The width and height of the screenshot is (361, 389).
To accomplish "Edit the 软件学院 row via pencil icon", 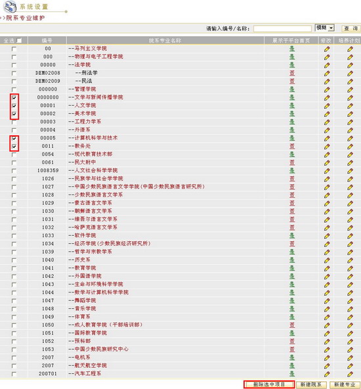I will (327, 236).
